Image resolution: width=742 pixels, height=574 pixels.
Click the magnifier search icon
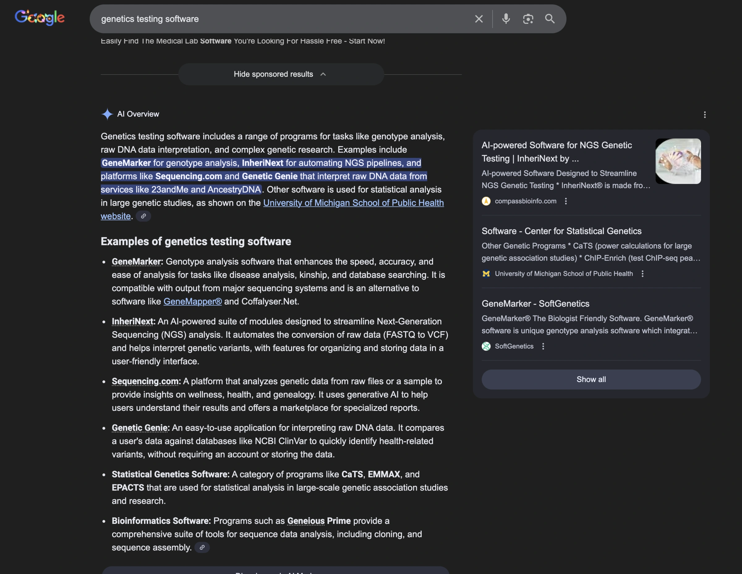click(550, 19)
